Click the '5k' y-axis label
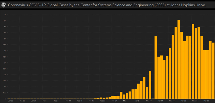Screen dimensions: 215x103 point(5,39)
